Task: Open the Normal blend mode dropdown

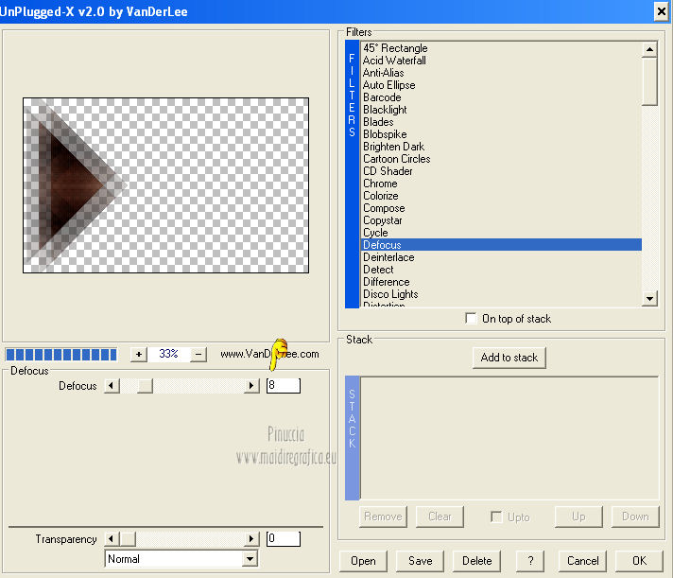Action: pyautogui.click(x=250, y=559)
